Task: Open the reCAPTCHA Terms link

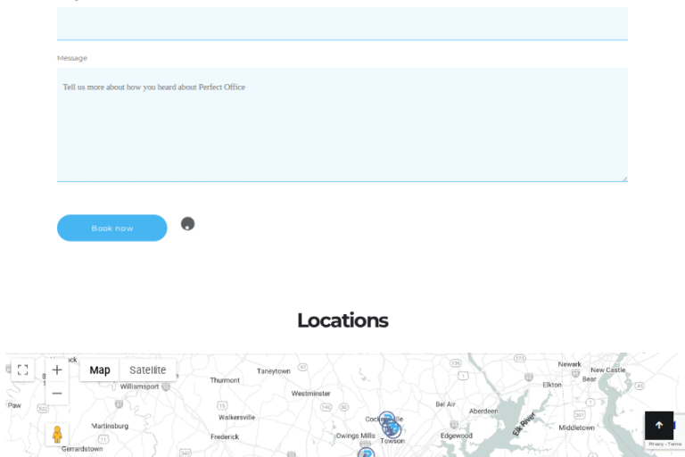Action: [x=675, y=444]
